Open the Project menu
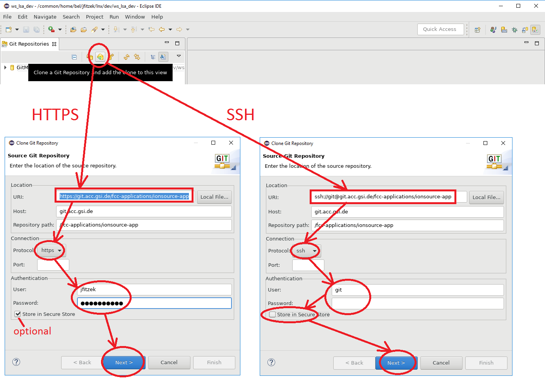The width and height of the screenshot is (545, 382). coord(94,17)
